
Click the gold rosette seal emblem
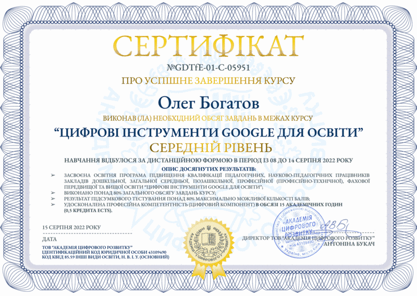210,248
